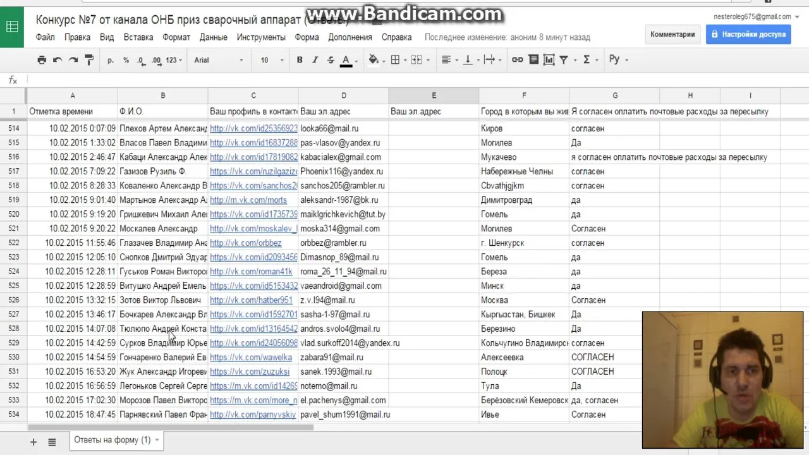Viewport: 809px width, 455px height.
Task: Click the Google Sheets home icon
Action: point(12,27)
